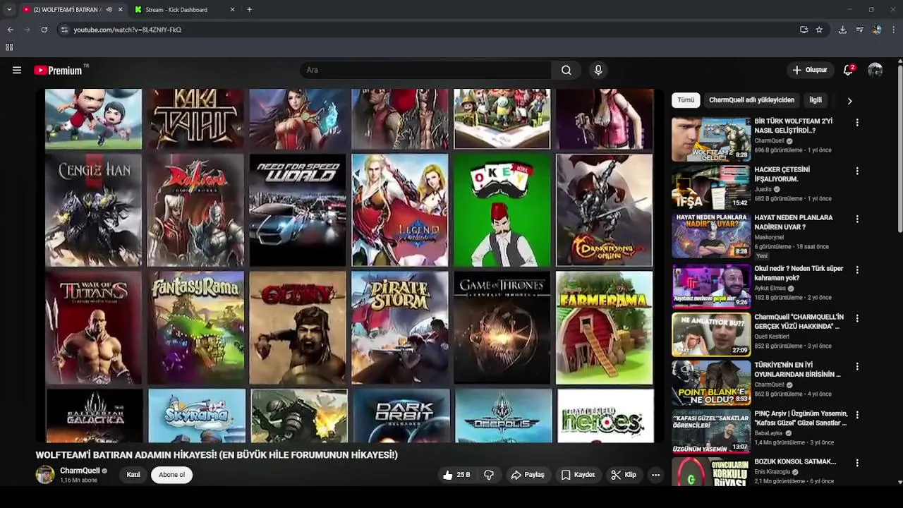Open more actions under the video
Image resolution: width=903 pixels, height=508 pixels.
coord(655,475)
